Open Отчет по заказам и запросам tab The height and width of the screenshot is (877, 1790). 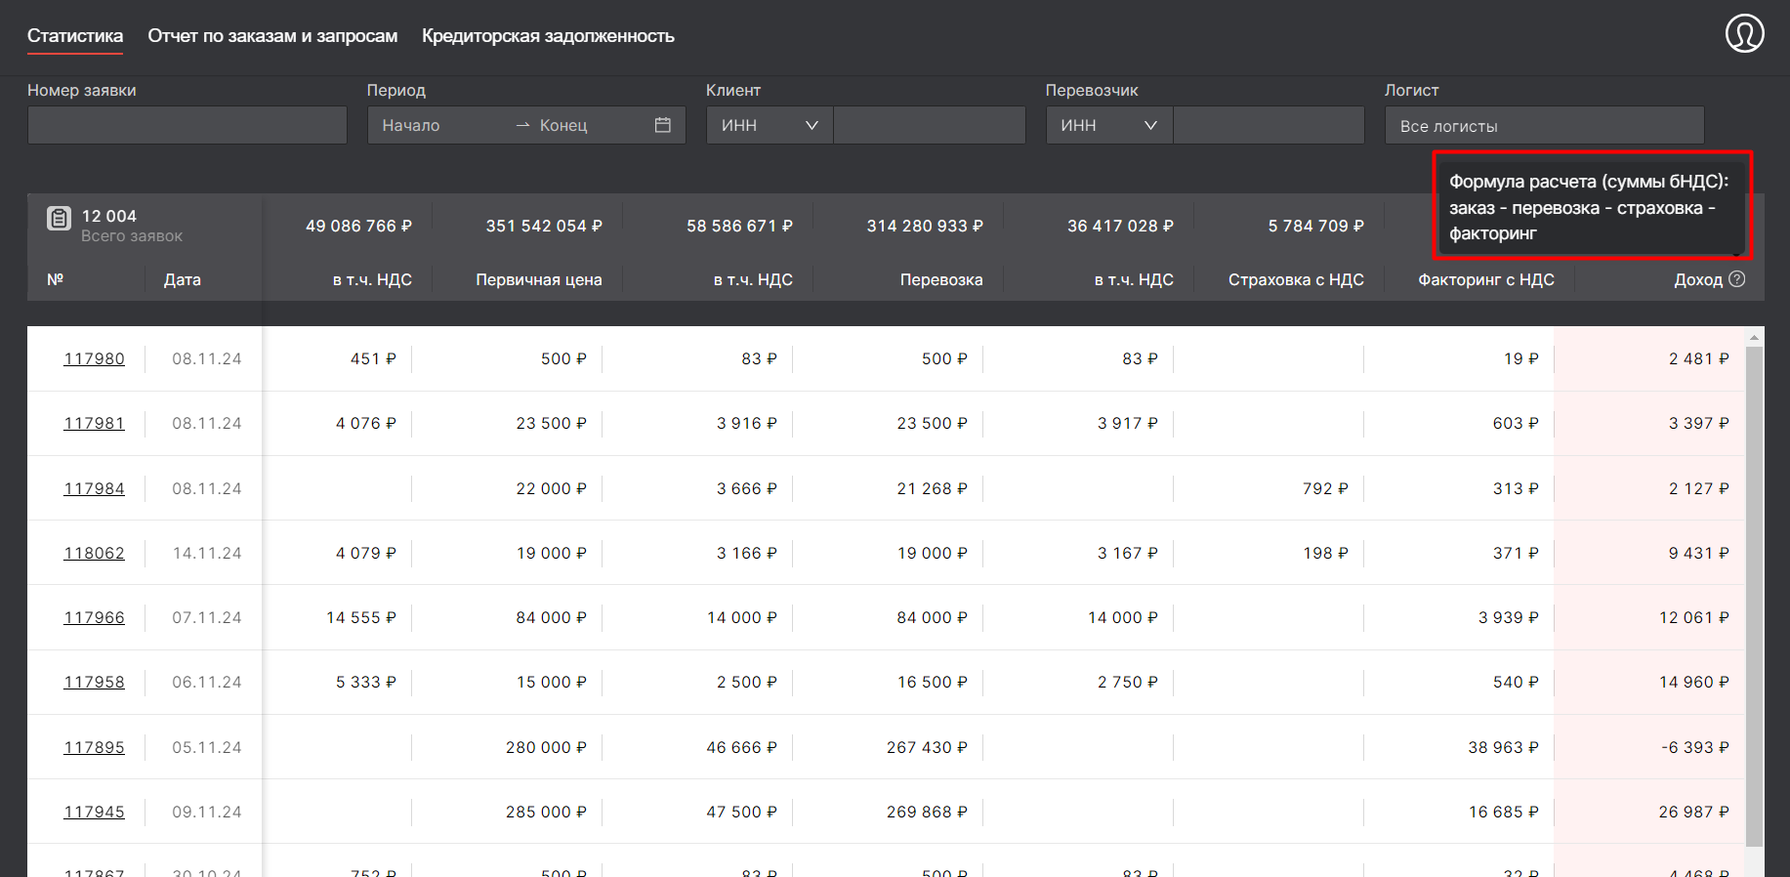tap(272, 36)
